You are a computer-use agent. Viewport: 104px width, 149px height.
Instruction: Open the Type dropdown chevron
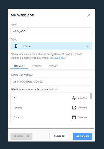[x=87, y=46]
